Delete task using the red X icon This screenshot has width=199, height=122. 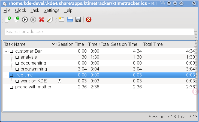click(x=42, y=20)
